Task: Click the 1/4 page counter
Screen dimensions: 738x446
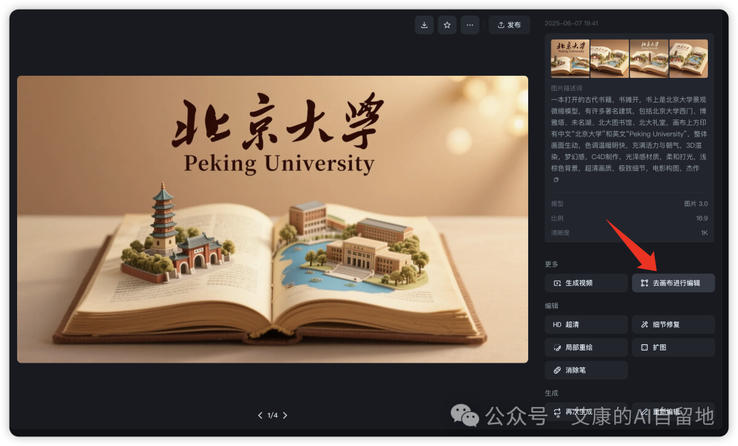Action: (x=273, y=415)
